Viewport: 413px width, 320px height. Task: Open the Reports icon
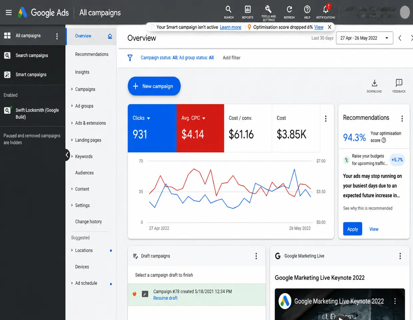pos(247,12)
